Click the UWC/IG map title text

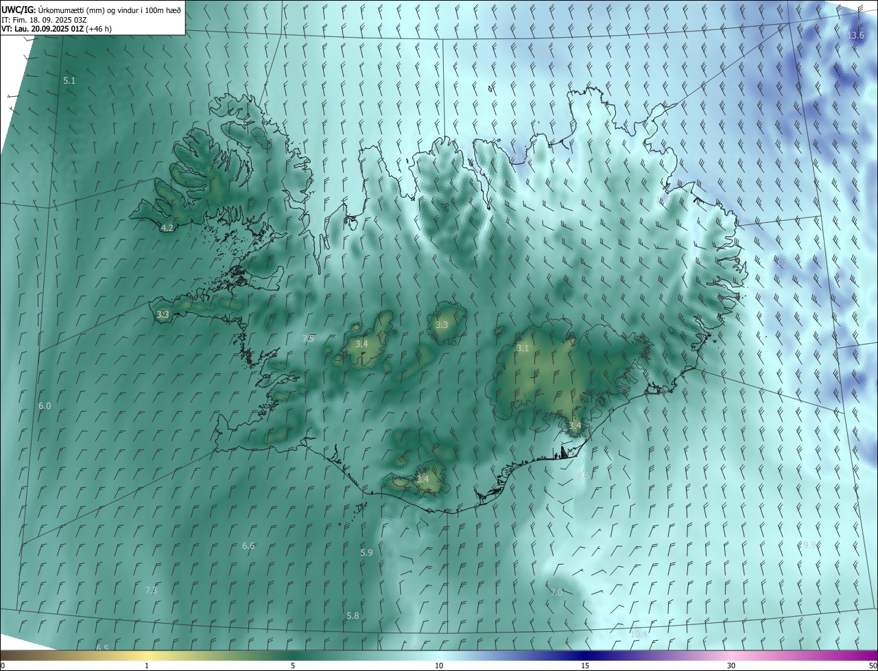91,10
